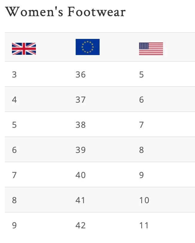This screenshot has width=195, height=243.
Task: Click UK size 9 in last row
Action: click(x=14, y=225)
